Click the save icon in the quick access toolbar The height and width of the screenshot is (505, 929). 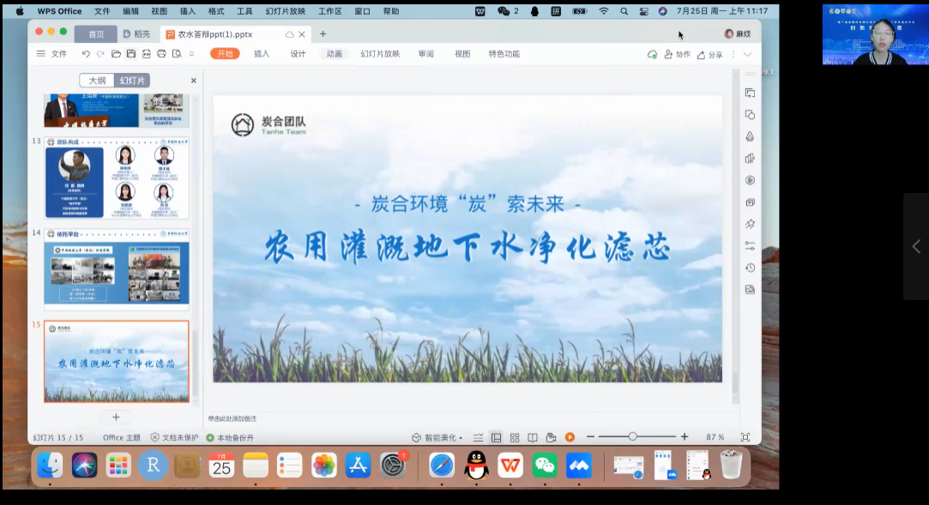click(x=131, y=53)
